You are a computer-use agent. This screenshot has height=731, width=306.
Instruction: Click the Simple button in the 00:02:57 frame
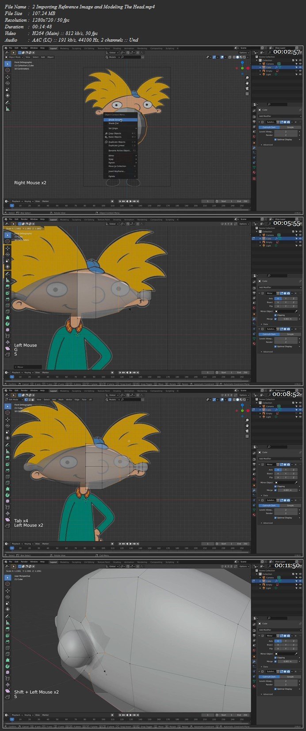(x=290, y=127)
